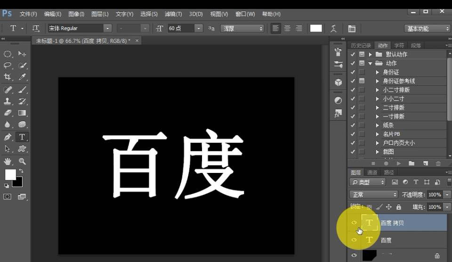Expand the 默认动作 action set
The width and height of the screenshot is (452, 262).
[x=371, y=54]
